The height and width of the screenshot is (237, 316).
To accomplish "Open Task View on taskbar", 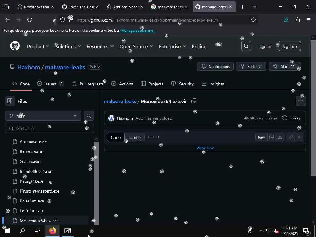I will coord(37,231).
